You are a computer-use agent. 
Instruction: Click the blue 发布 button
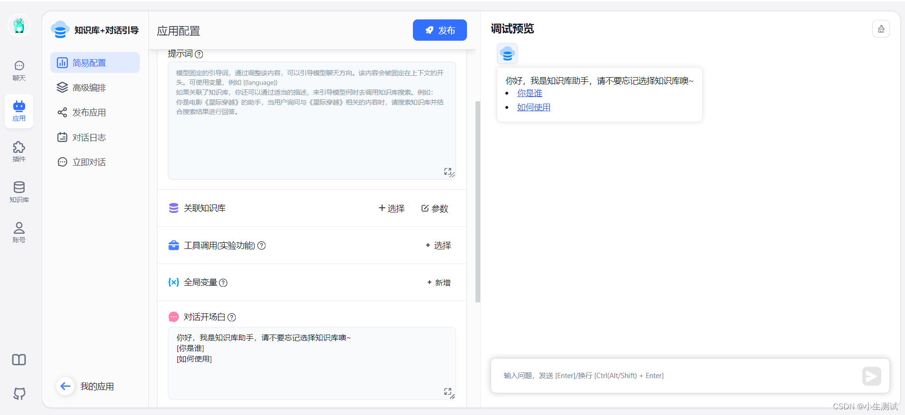439,30
